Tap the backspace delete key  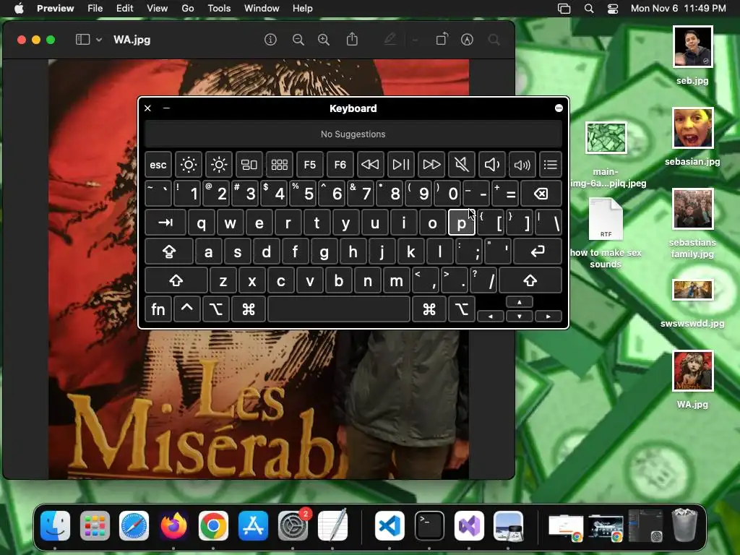click(x=541, y=194)
